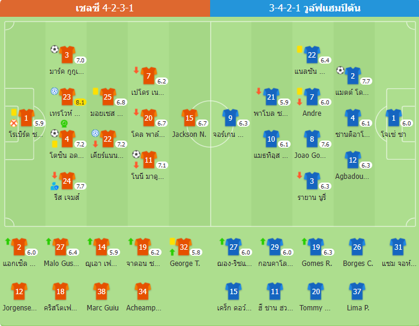Click the 7.6 rating badge on blue jersey 8
Image resolution: width=419 pixels, height=326 pixels.
pos(325,144)
